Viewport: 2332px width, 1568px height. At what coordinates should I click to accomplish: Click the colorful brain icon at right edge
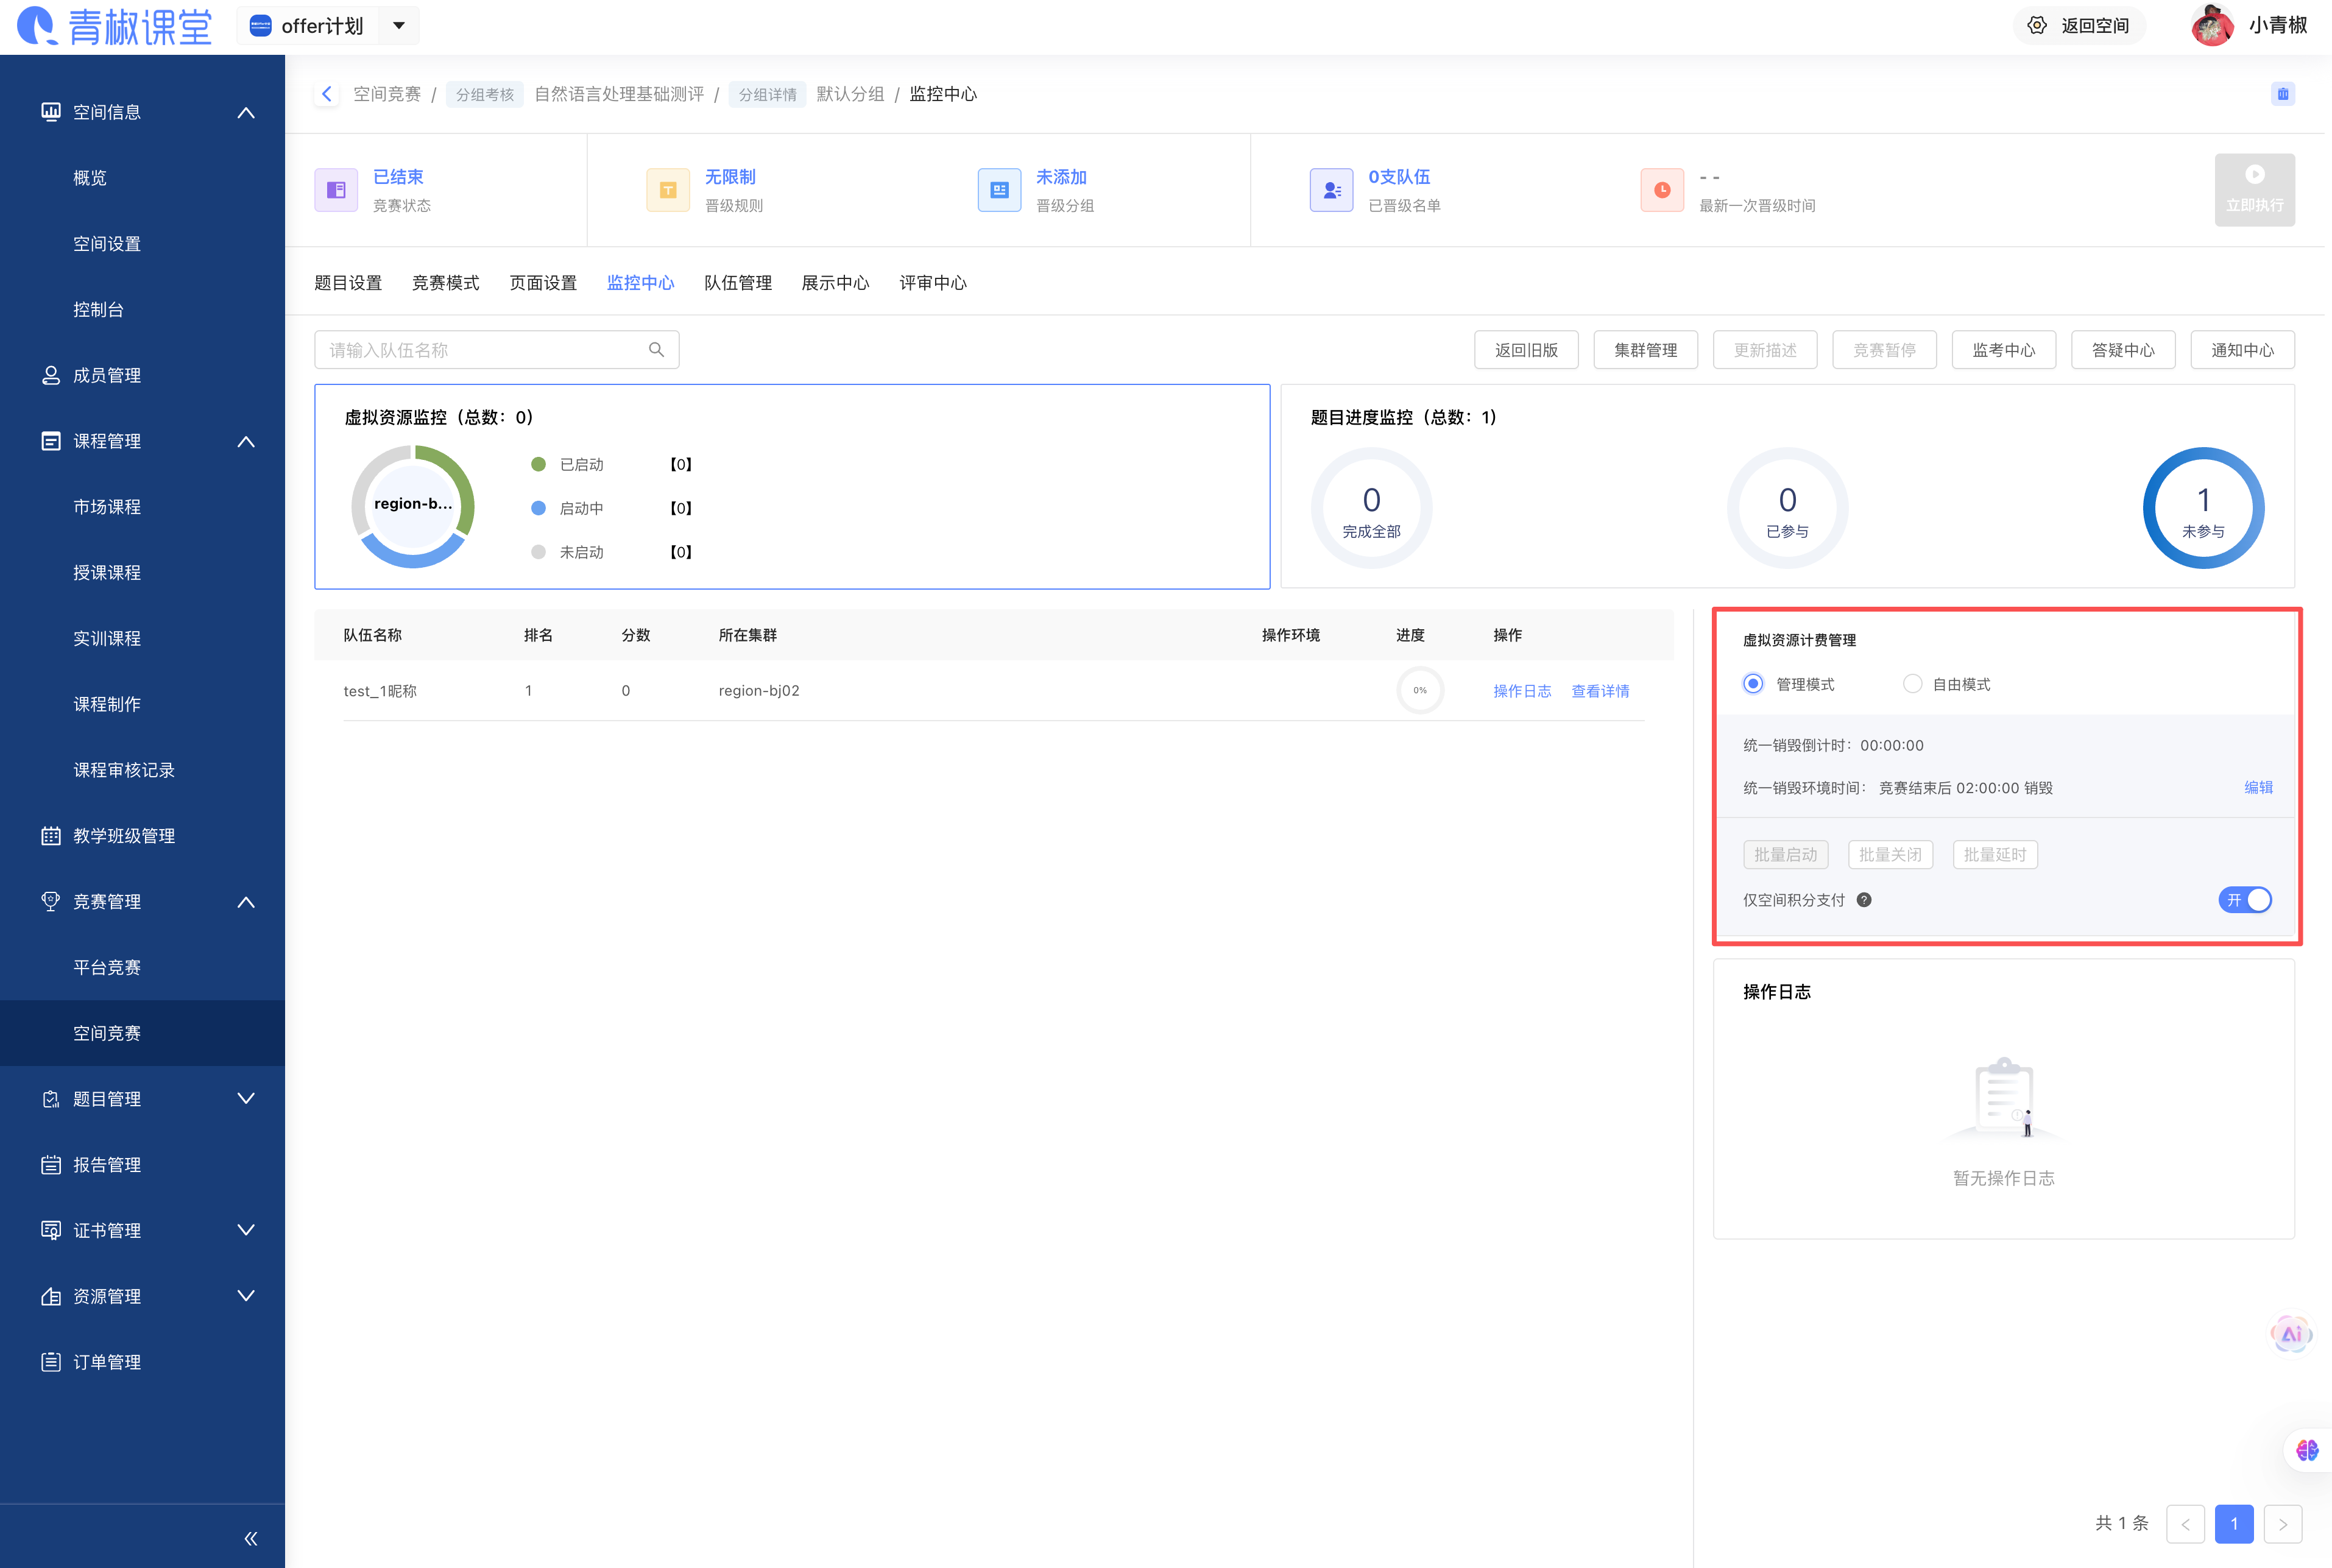click(2307, 1450)
